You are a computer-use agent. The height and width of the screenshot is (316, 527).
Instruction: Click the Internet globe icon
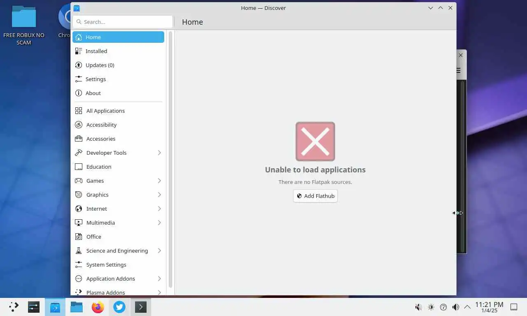(x=79, y=209)
